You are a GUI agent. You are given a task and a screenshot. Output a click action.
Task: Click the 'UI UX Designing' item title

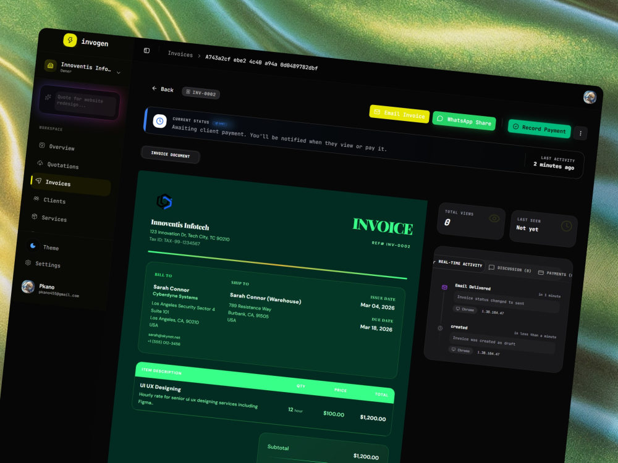coord(161,387)
